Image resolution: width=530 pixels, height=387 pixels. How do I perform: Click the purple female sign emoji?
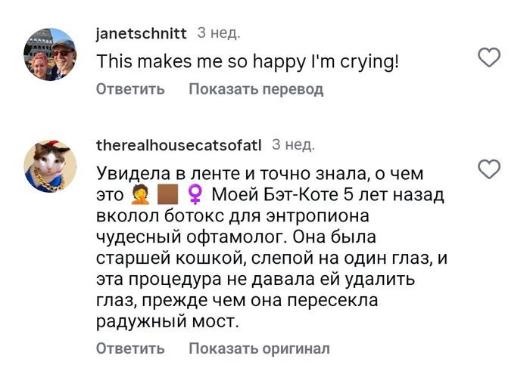194,195
